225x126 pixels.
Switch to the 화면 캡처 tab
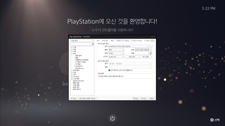[x=105, y=41]
